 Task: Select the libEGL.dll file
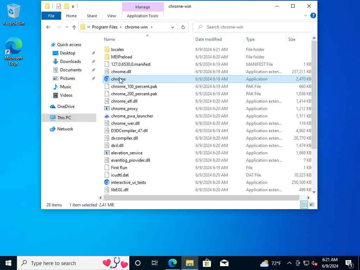coord(120,190)
